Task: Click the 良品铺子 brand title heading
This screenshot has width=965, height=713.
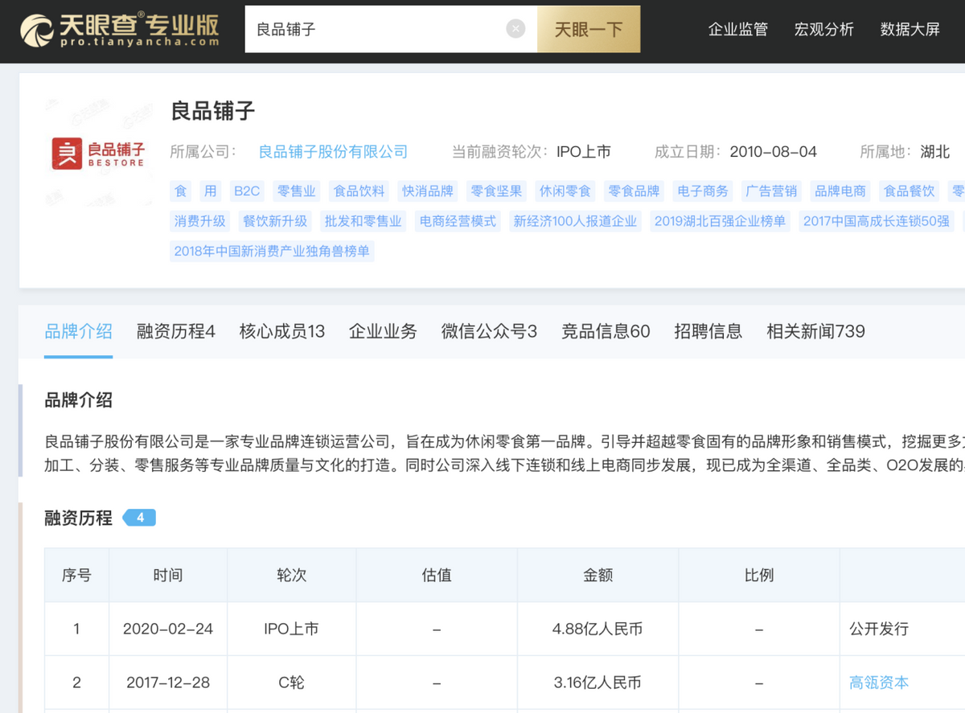Action: point(213,111)
